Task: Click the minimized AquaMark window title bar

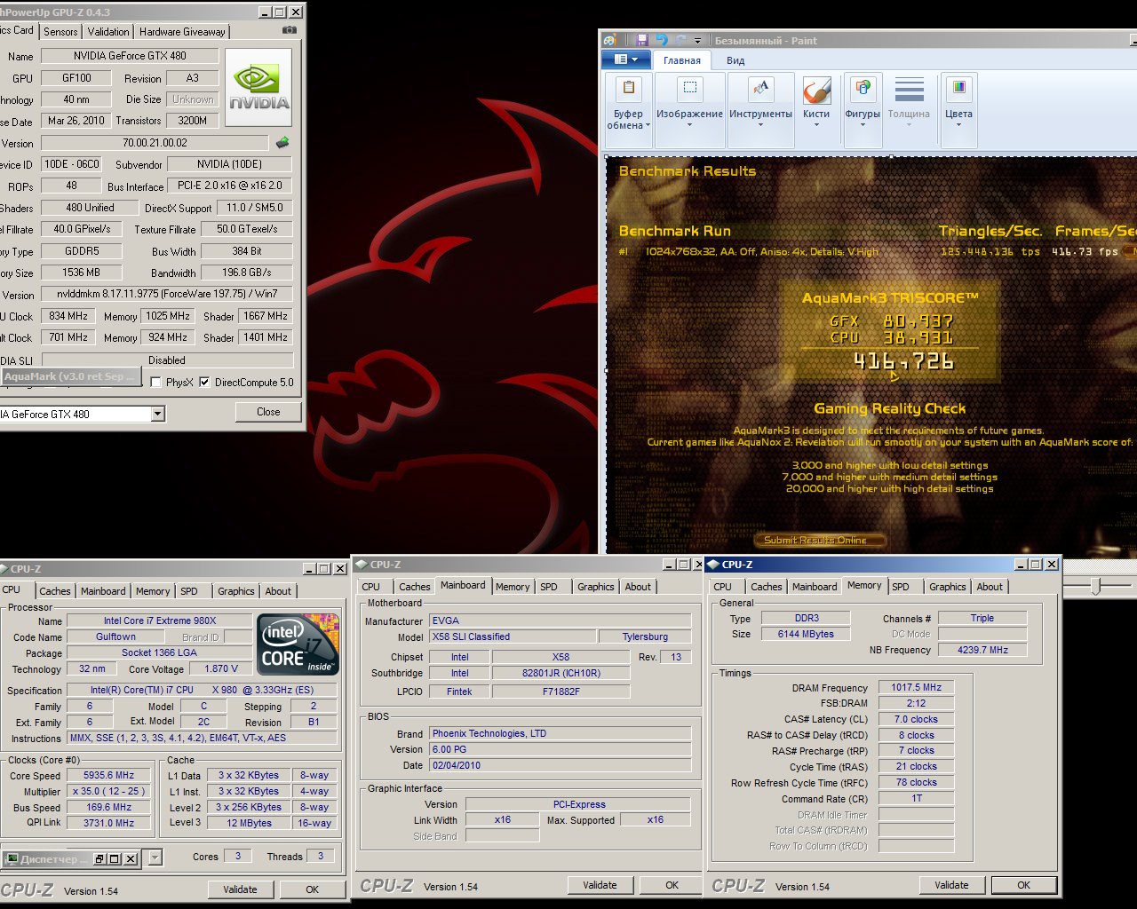Action: pos(70,376)
